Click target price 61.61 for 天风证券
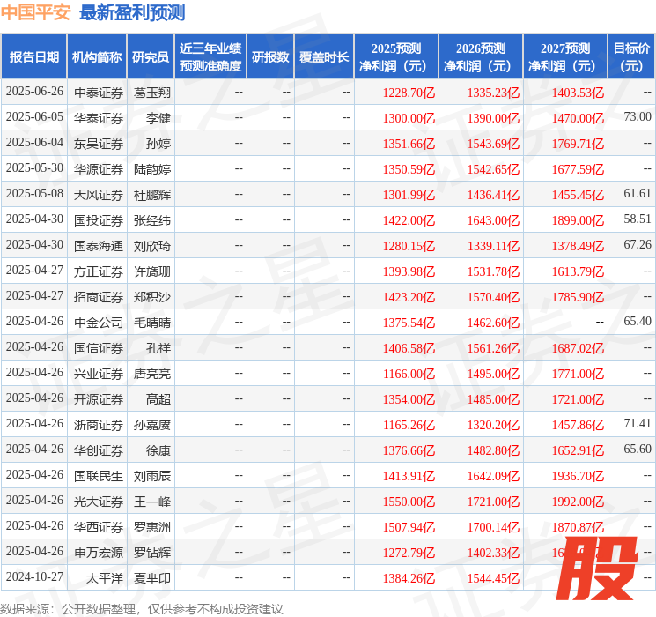 (637, 194)
